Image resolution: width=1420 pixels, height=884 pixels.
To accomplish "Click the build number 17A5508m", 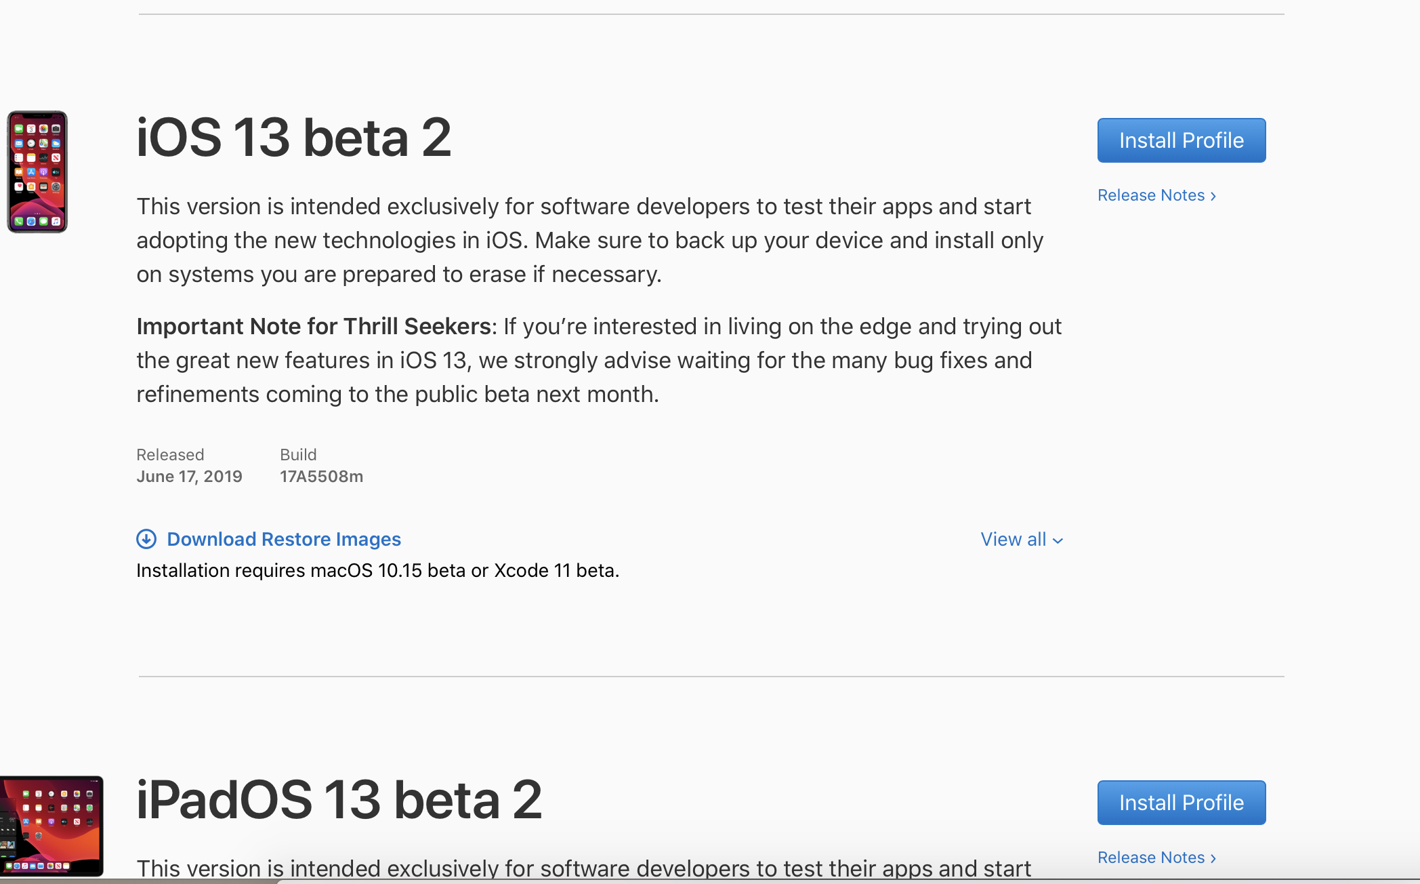I will click(x=321, y=477).
